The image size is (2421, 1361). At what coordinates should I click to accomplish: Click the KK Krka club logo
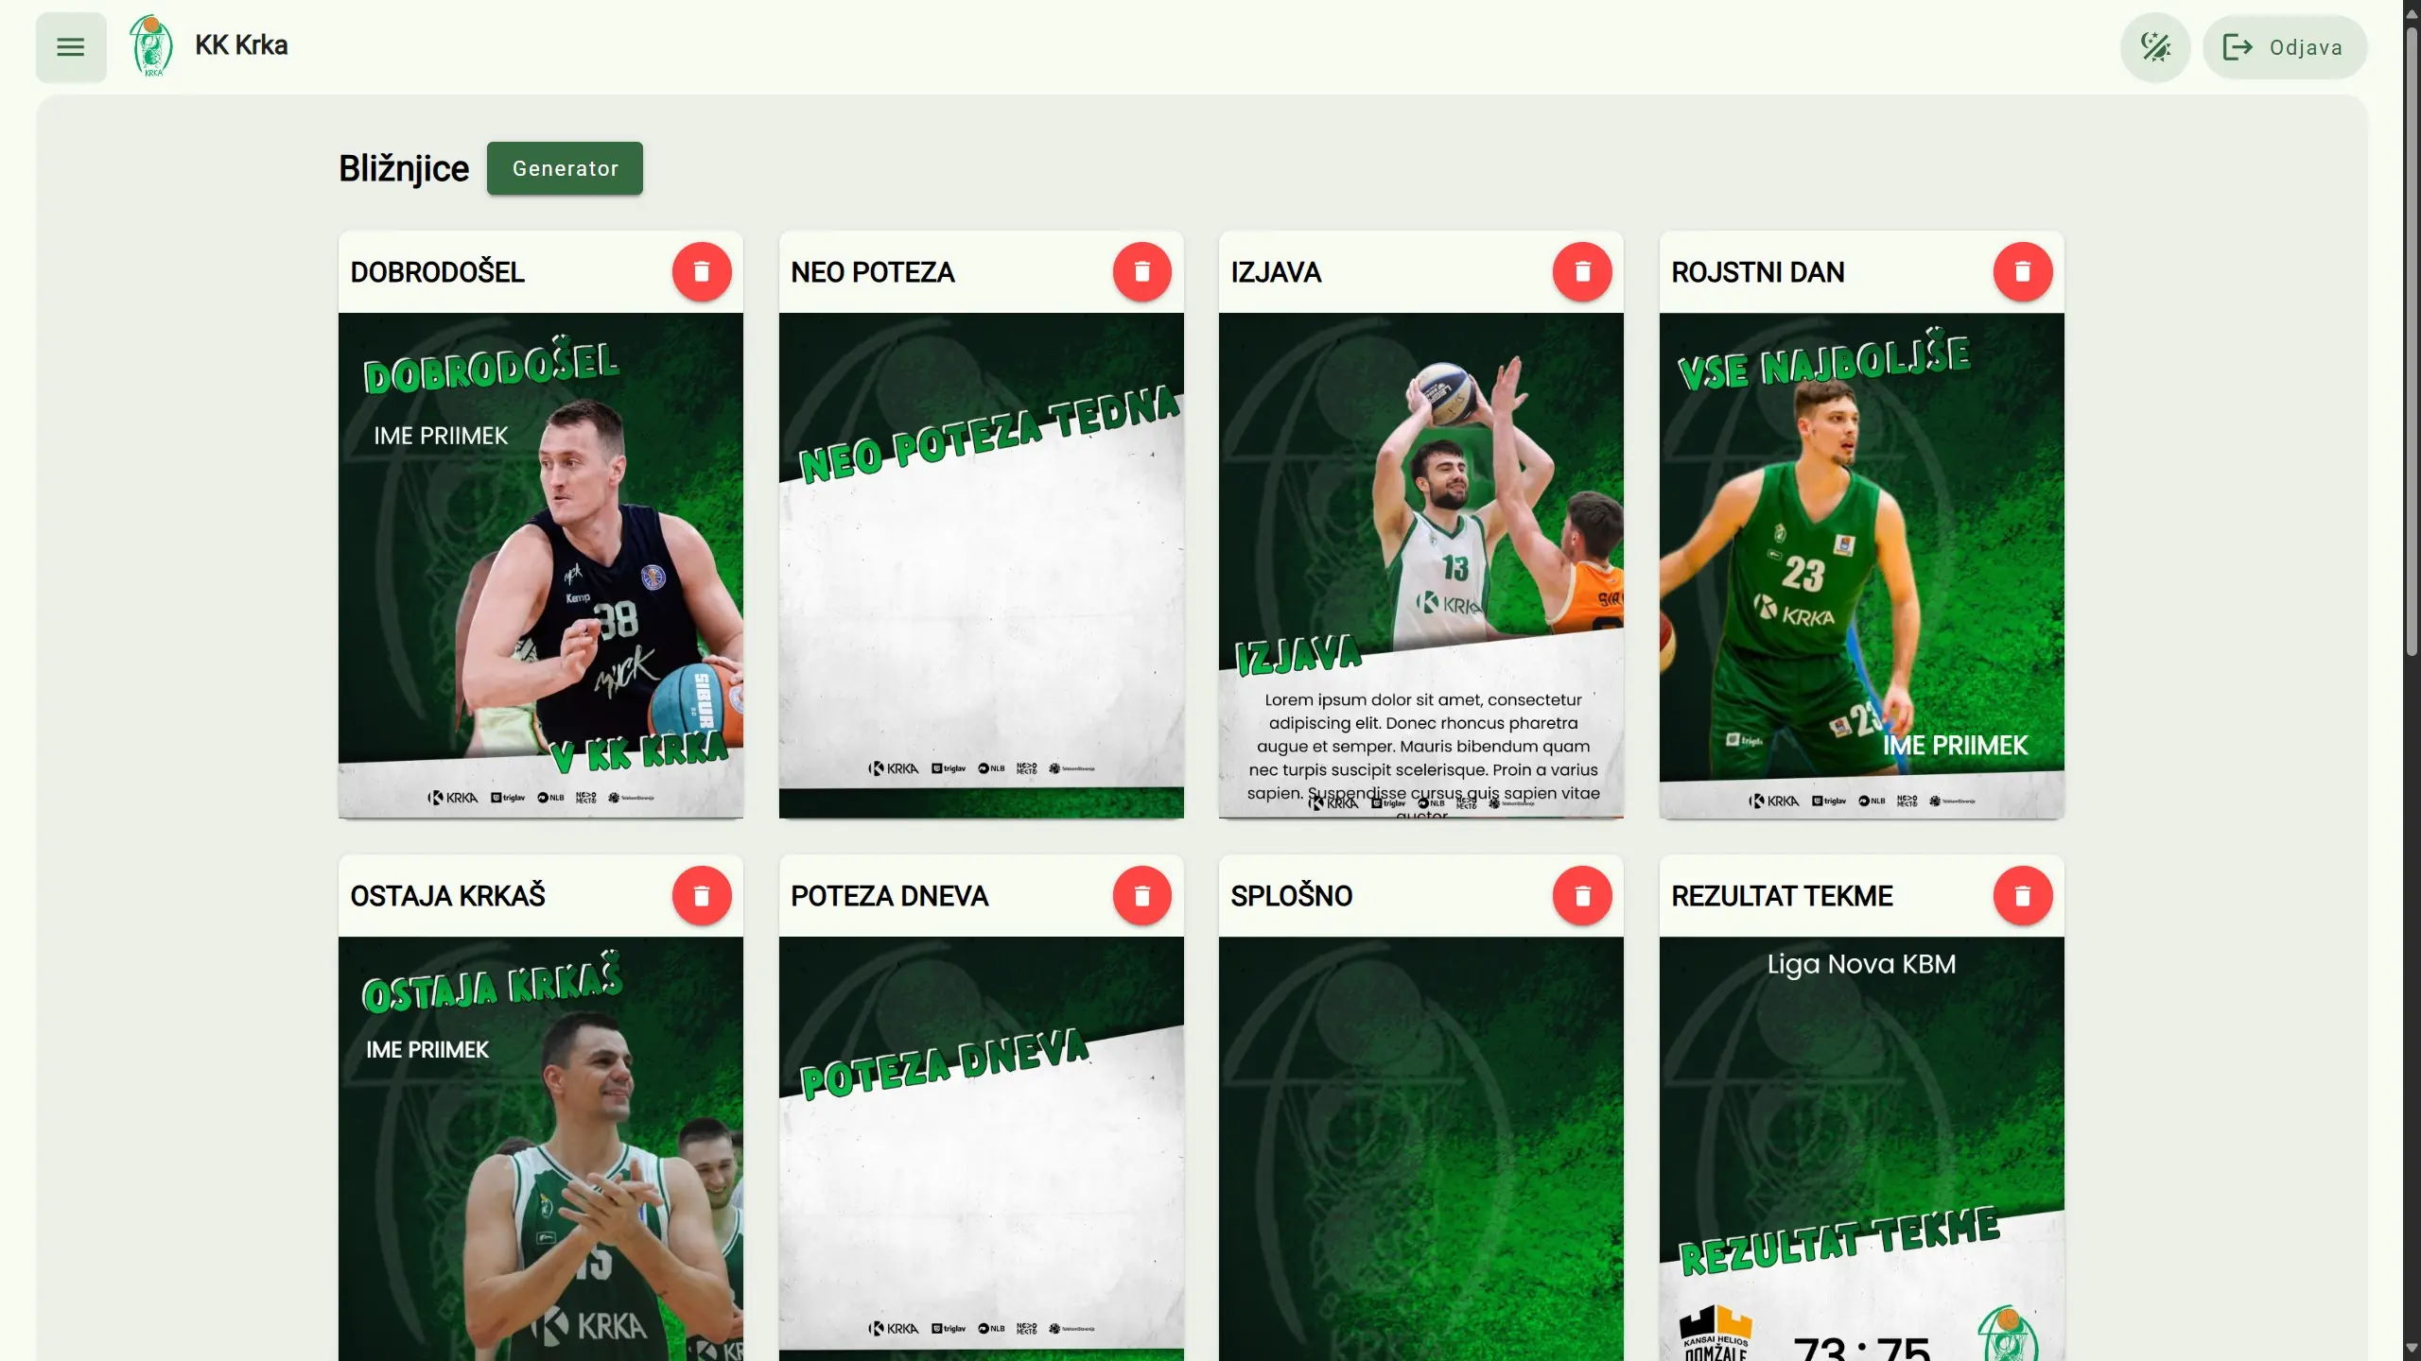(x=150, y=45)
